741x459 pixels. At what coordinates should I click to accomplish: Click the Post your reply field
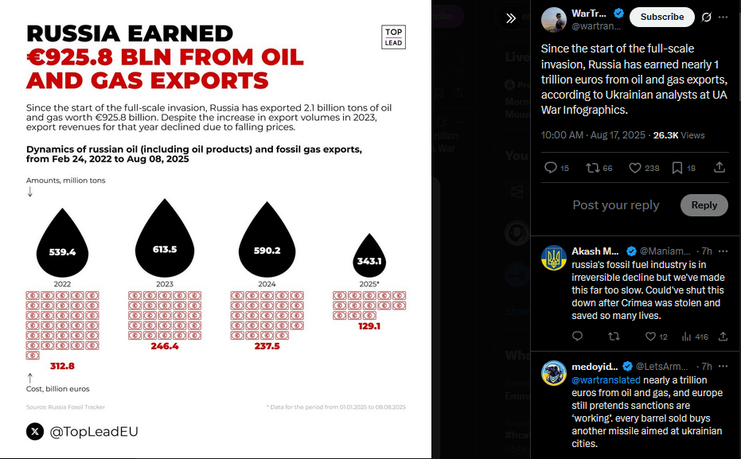[616, 205]
